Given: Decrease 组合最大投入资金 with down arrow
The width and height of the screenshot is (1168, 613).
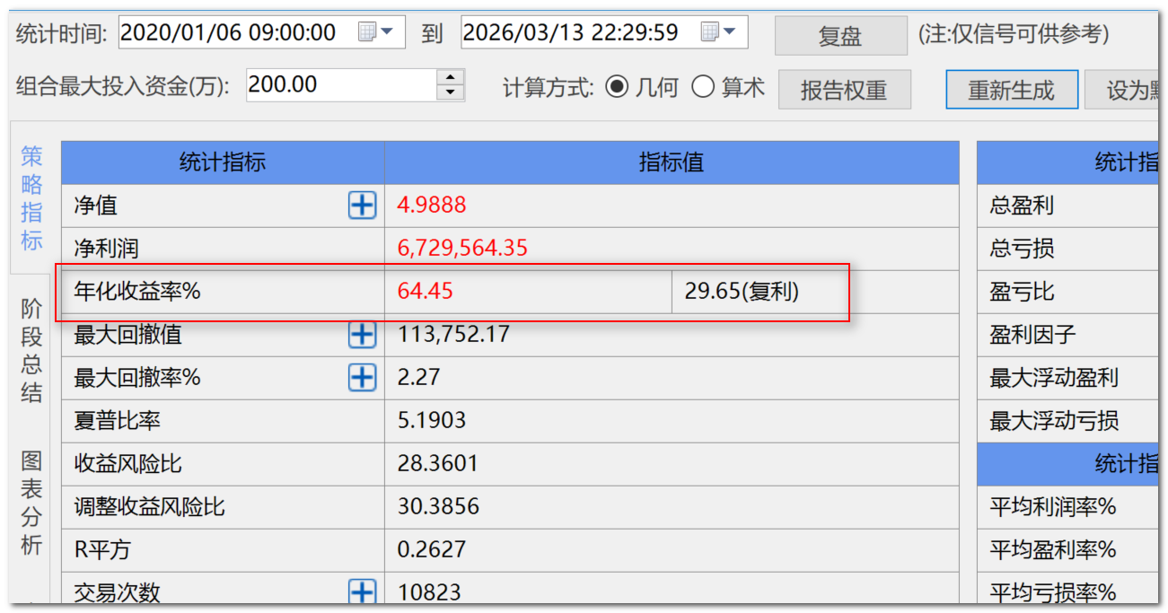Looking at the screenshot, I should pos(450,93).
